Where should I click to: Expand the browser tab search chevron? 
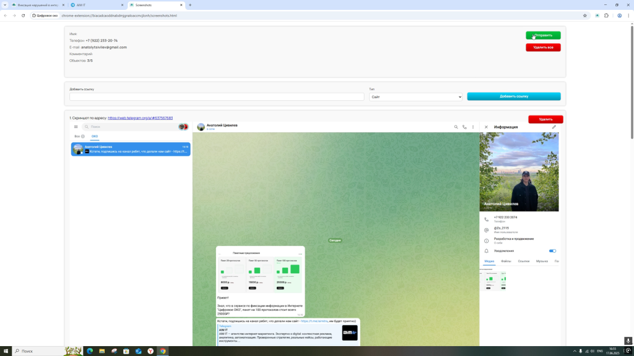click(x=5, y=5)
